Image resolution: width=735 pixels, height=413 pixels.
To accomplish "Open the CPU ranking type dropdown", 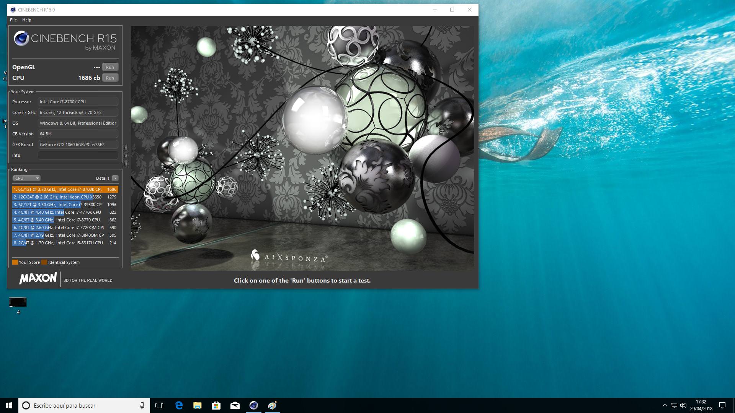I will click(26, 178).
